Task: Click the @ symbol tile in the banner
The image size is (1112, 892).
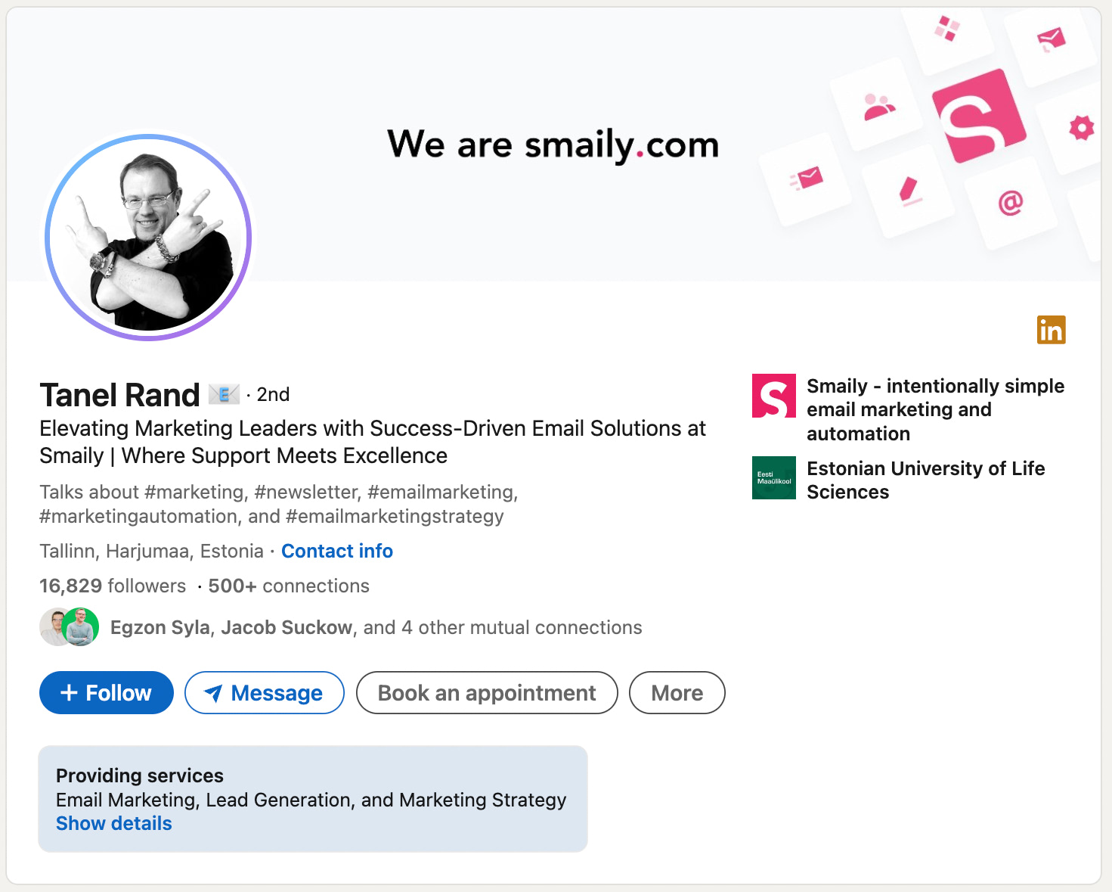Action: [x=1011, y=203]
